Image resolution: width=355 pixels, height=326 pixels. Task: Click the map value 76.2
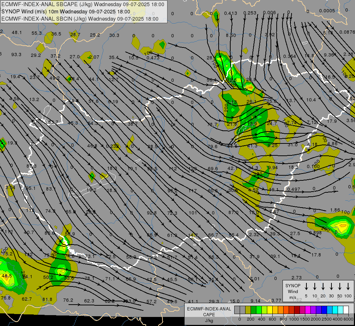coord(68,300)
